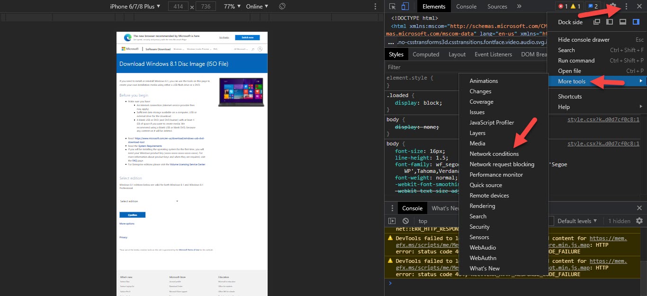Image resolution: width=647 pixels, height=296 pixels.
Task: Expand the Default levels dropdown
Action: (577, 221)
